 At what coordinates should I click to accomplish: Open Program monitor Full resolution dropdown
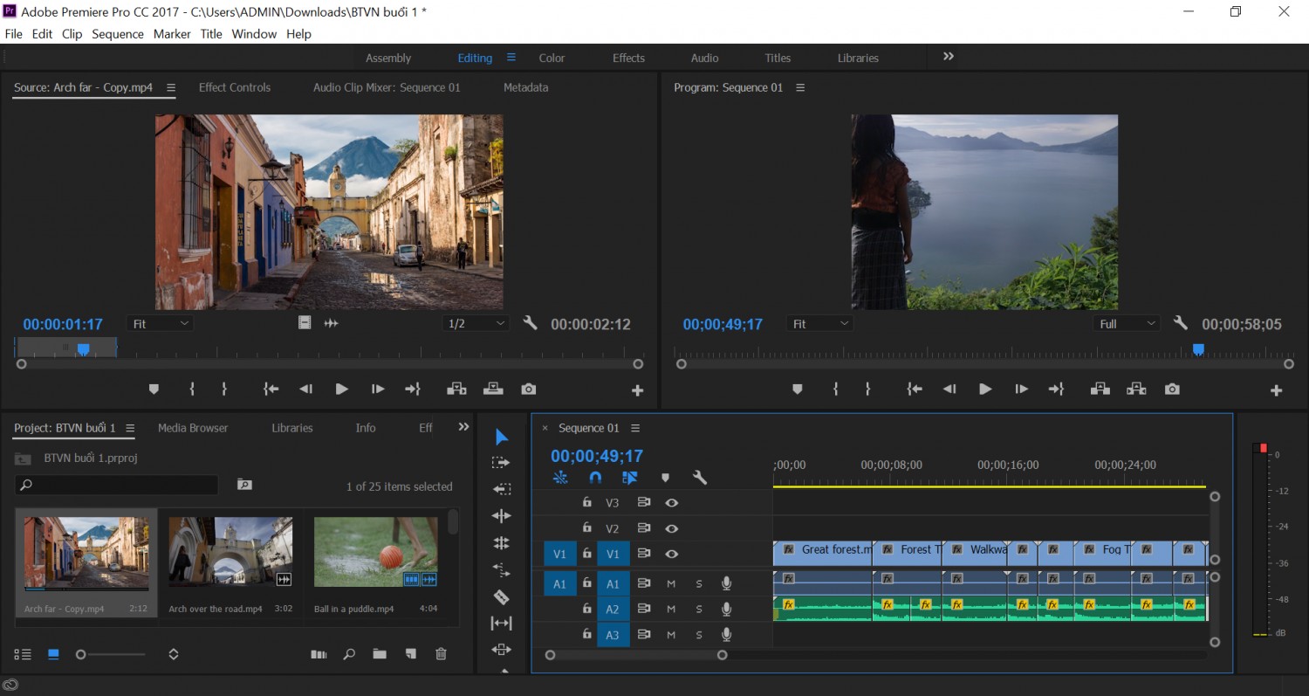(x=1127, y=323)
